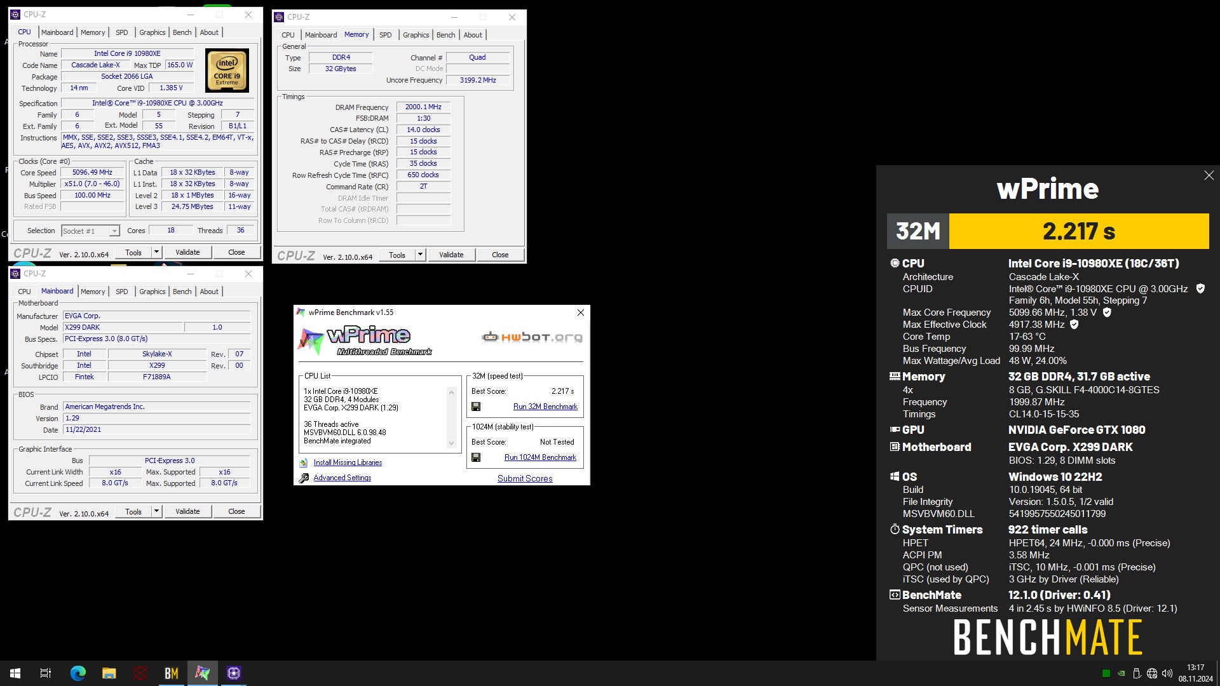Click the DRAM Frequency value 2000.1 MHz
The image size is (1220, 686).
423,107
